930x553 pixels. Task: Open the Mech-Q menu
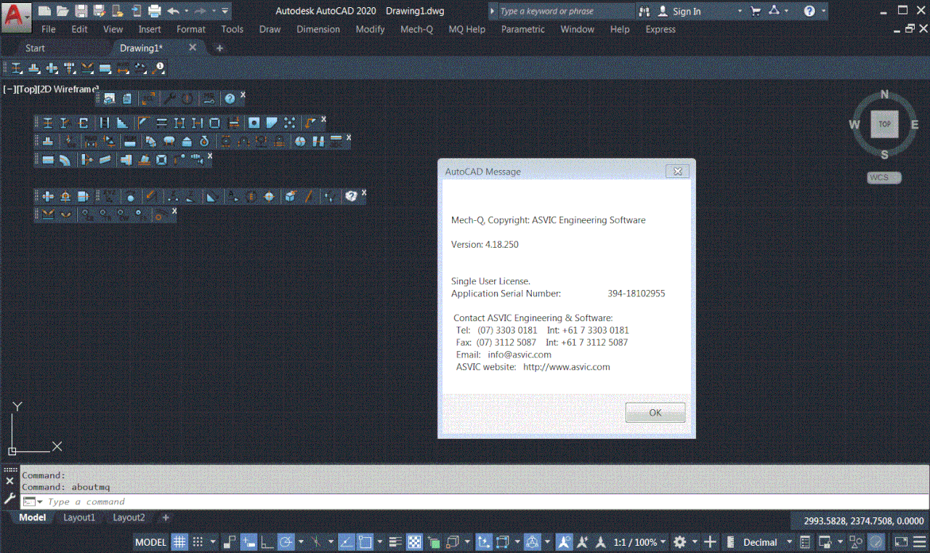[416, 29]
